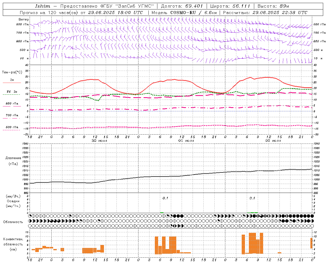Click the "500 гПа" temperature legend entry
This screenshot has height=262, width=327.
[x=12, y=127]
